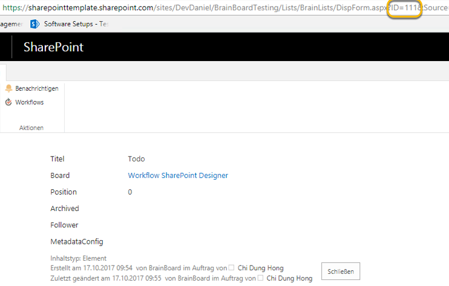The height and width of the screenshot is (286, 449).
Task: Select the Titel value Todo
Action: coord(136,159)
